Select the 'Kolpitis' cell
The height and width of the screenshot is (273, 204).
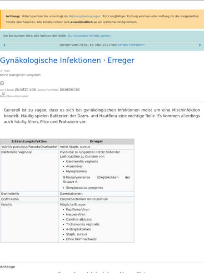click(30, 222)
